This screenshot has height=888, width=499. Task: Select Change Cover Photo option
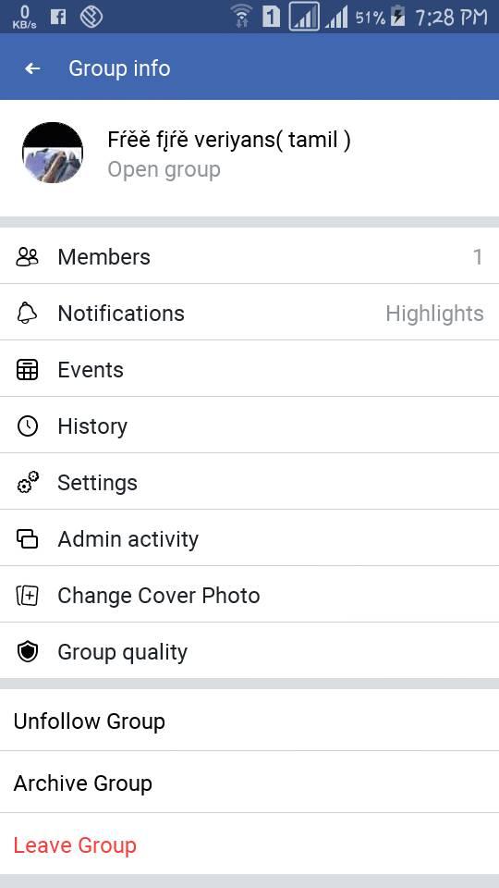click(249, 594)
